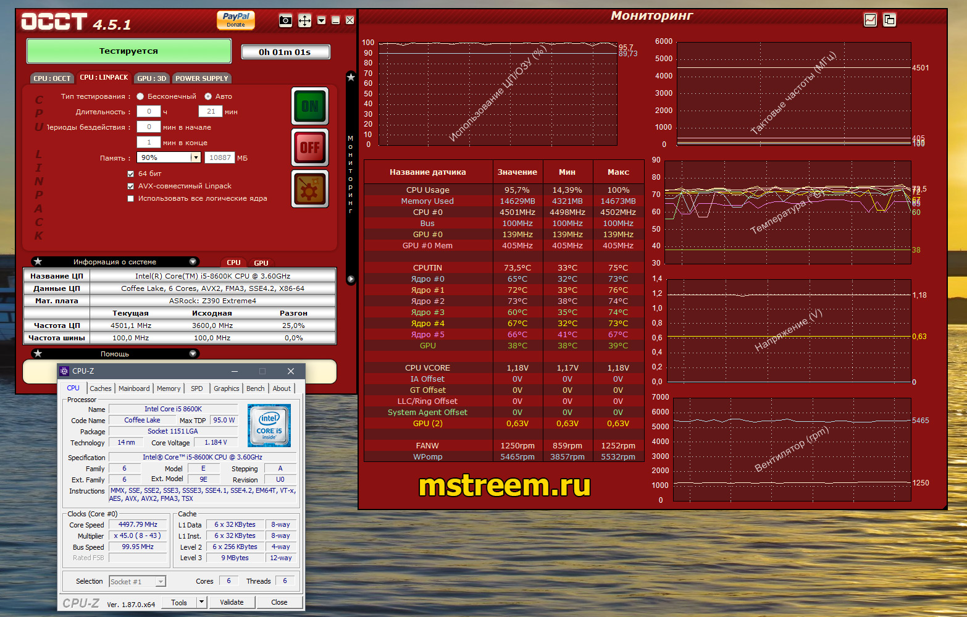Click the fan rpm graph
This screenshot has width=967, height=617.
(792, 449)
